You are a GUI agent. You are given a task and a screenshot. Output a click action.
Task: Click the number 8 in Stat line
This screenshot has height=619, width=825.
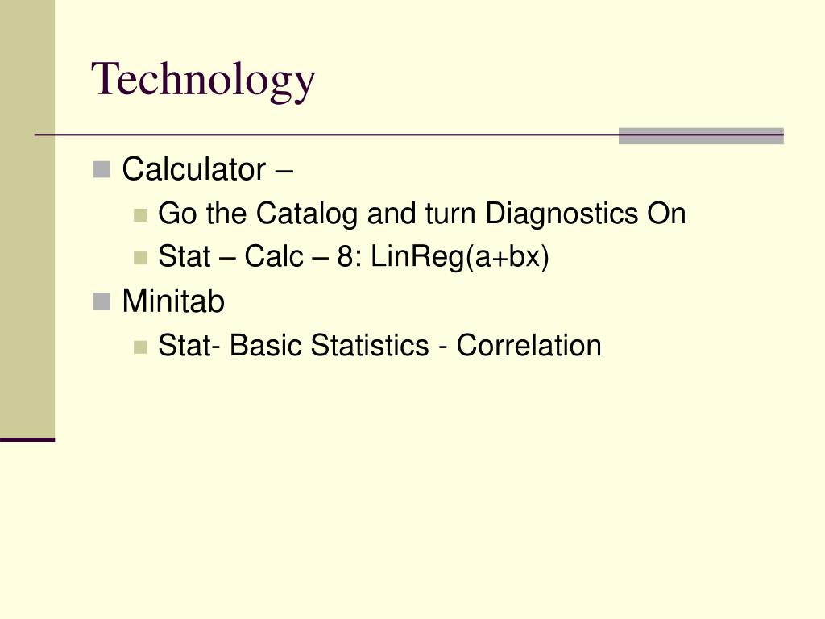[x=344, y=257]
